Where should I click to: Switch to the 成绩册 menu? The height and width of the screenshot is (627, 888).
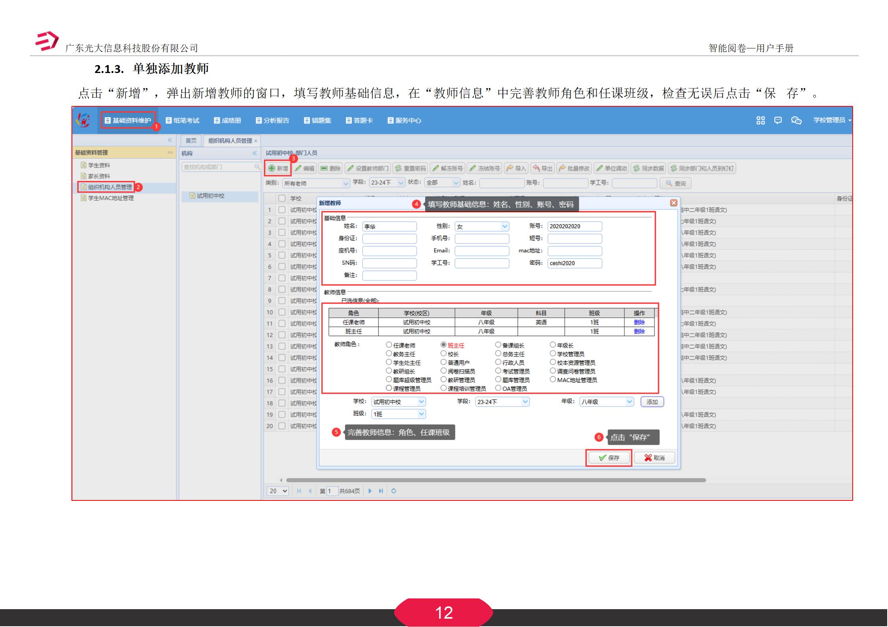[228, 120]
